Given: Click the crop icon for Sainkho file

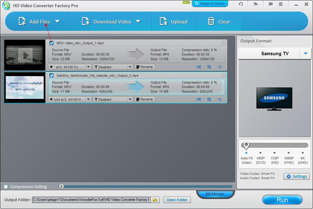Looking at the screenshot, I should [x=209, y=99].
